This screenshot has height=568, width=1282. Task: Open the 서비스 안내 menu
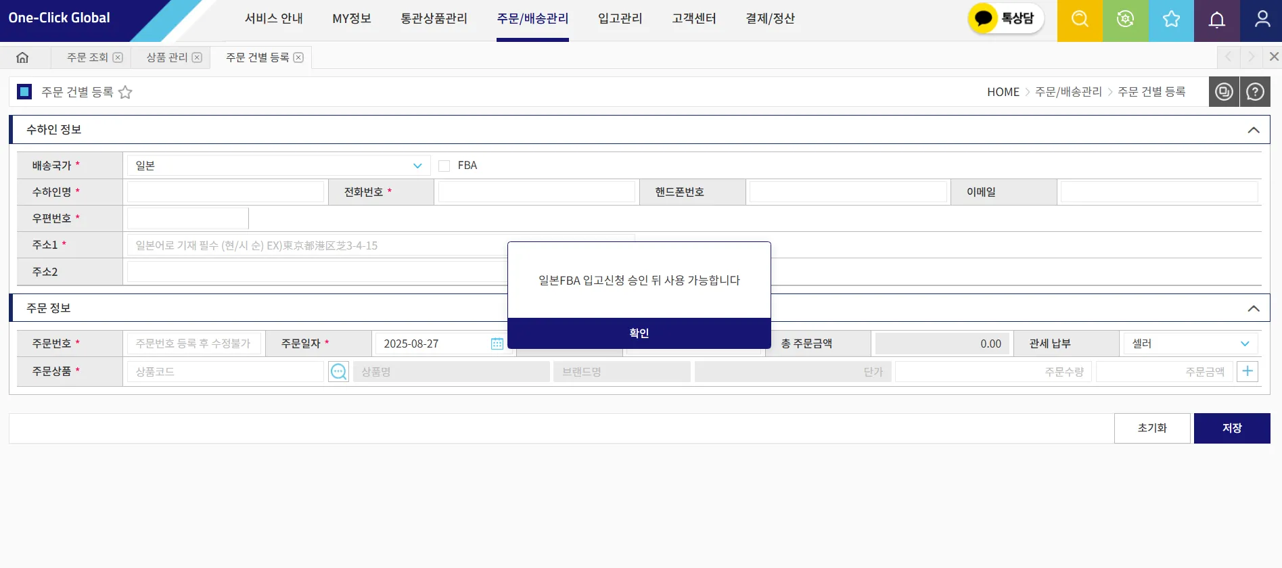tap(274, 19)
